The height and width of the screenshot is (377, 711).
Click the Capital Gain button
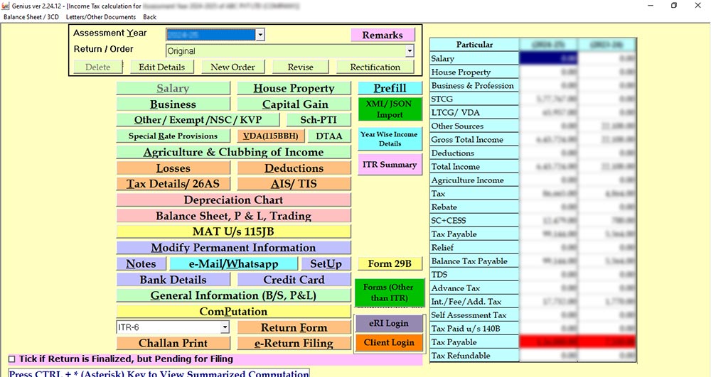tap(294, 104)
